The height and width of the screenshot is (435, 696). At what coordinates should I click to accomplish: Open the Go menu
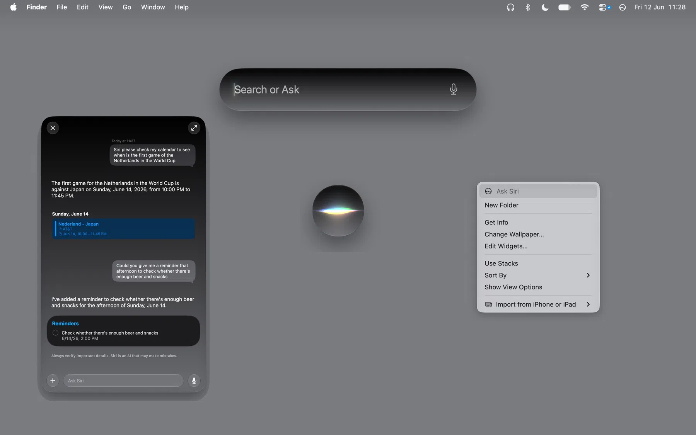point(127,7)
